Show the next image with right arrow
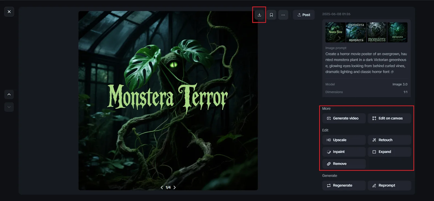The width and height of the screenshot is (434, 201). coord(174,187)
